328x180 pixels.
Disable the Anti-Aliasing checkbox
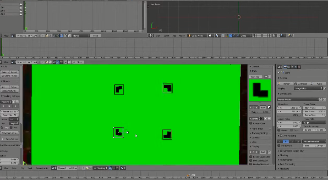click(x=281, y=136)
